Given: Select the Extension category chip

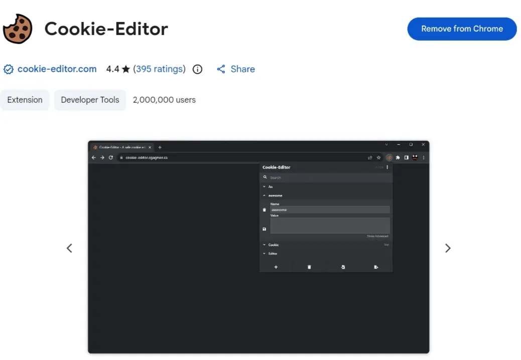Looking at the screenshot, I should (x=25, y=100).
